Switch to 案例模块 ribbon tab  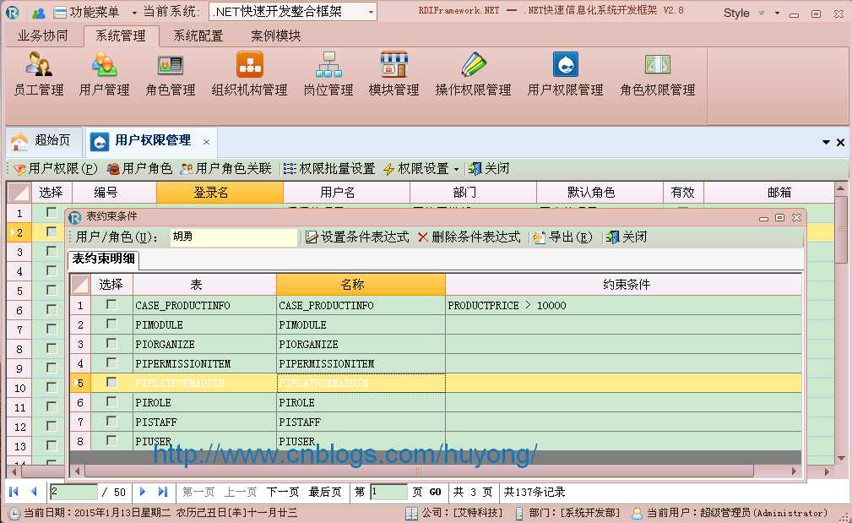pos(275,35)
